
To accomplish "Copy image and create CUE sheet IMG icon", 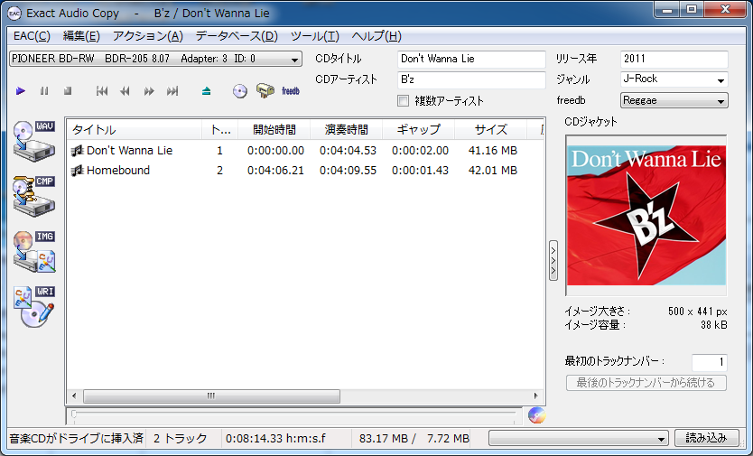I will click(x=34, y=252).
